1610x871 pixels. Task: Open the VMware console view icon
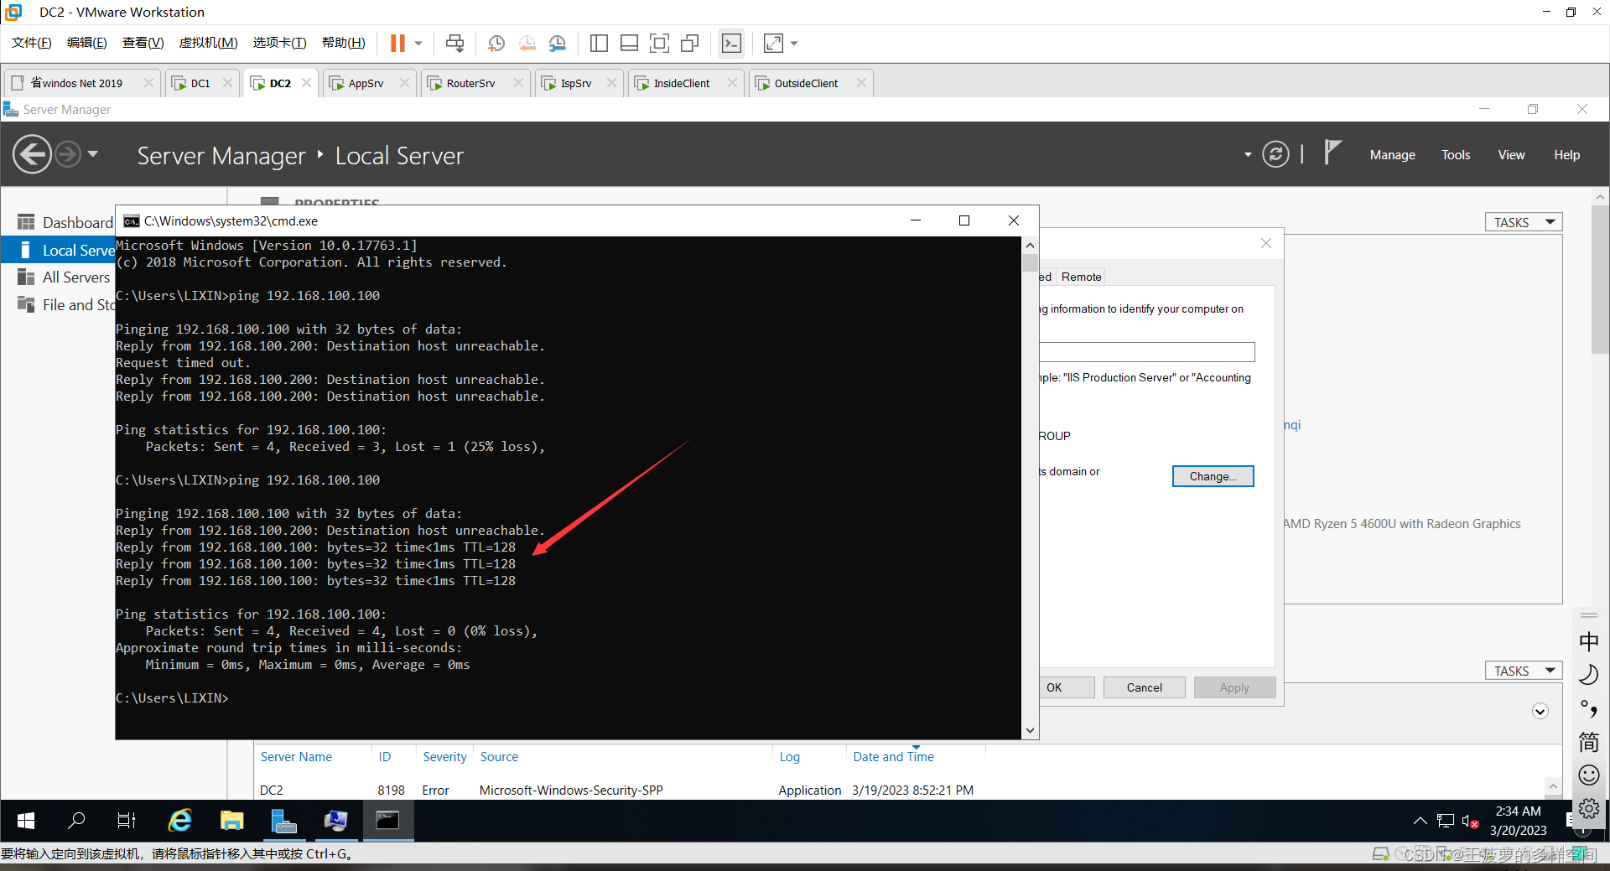coord(732,43)
